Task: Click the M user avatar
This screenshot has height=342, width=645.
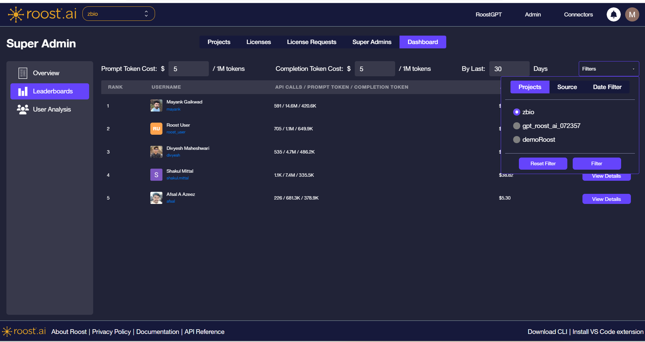Action: 632,14
